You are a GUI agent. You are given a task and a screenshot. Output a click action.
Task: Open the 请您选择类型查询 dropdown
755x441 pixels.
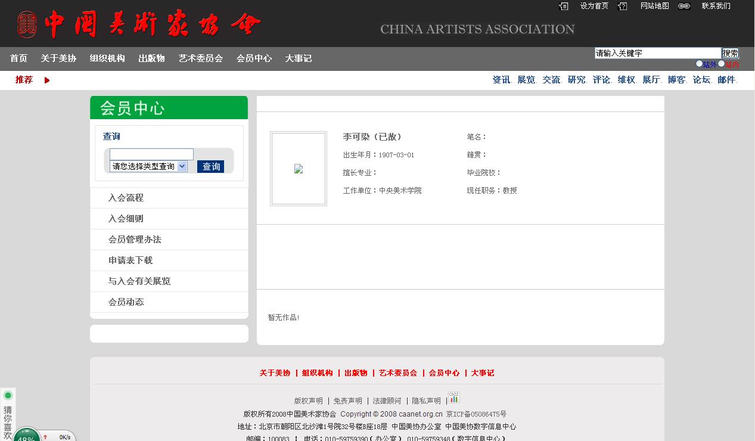coord(148,167)
